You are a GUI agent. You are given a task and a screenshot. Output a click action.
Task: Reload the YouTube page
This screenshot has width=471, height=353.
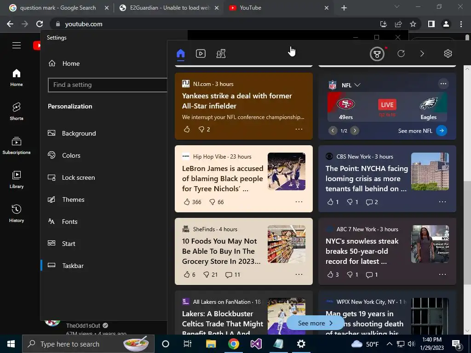[x=40, y=24]
